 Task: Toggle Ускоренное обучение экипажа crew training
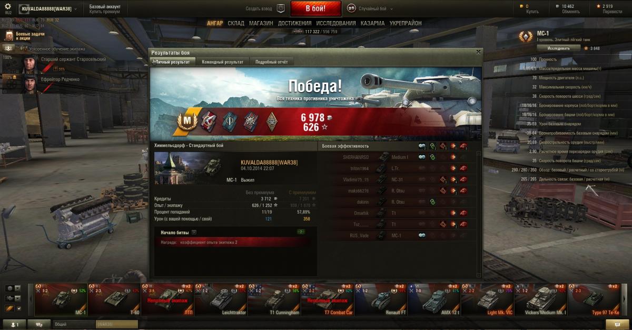tap(23, 48)
